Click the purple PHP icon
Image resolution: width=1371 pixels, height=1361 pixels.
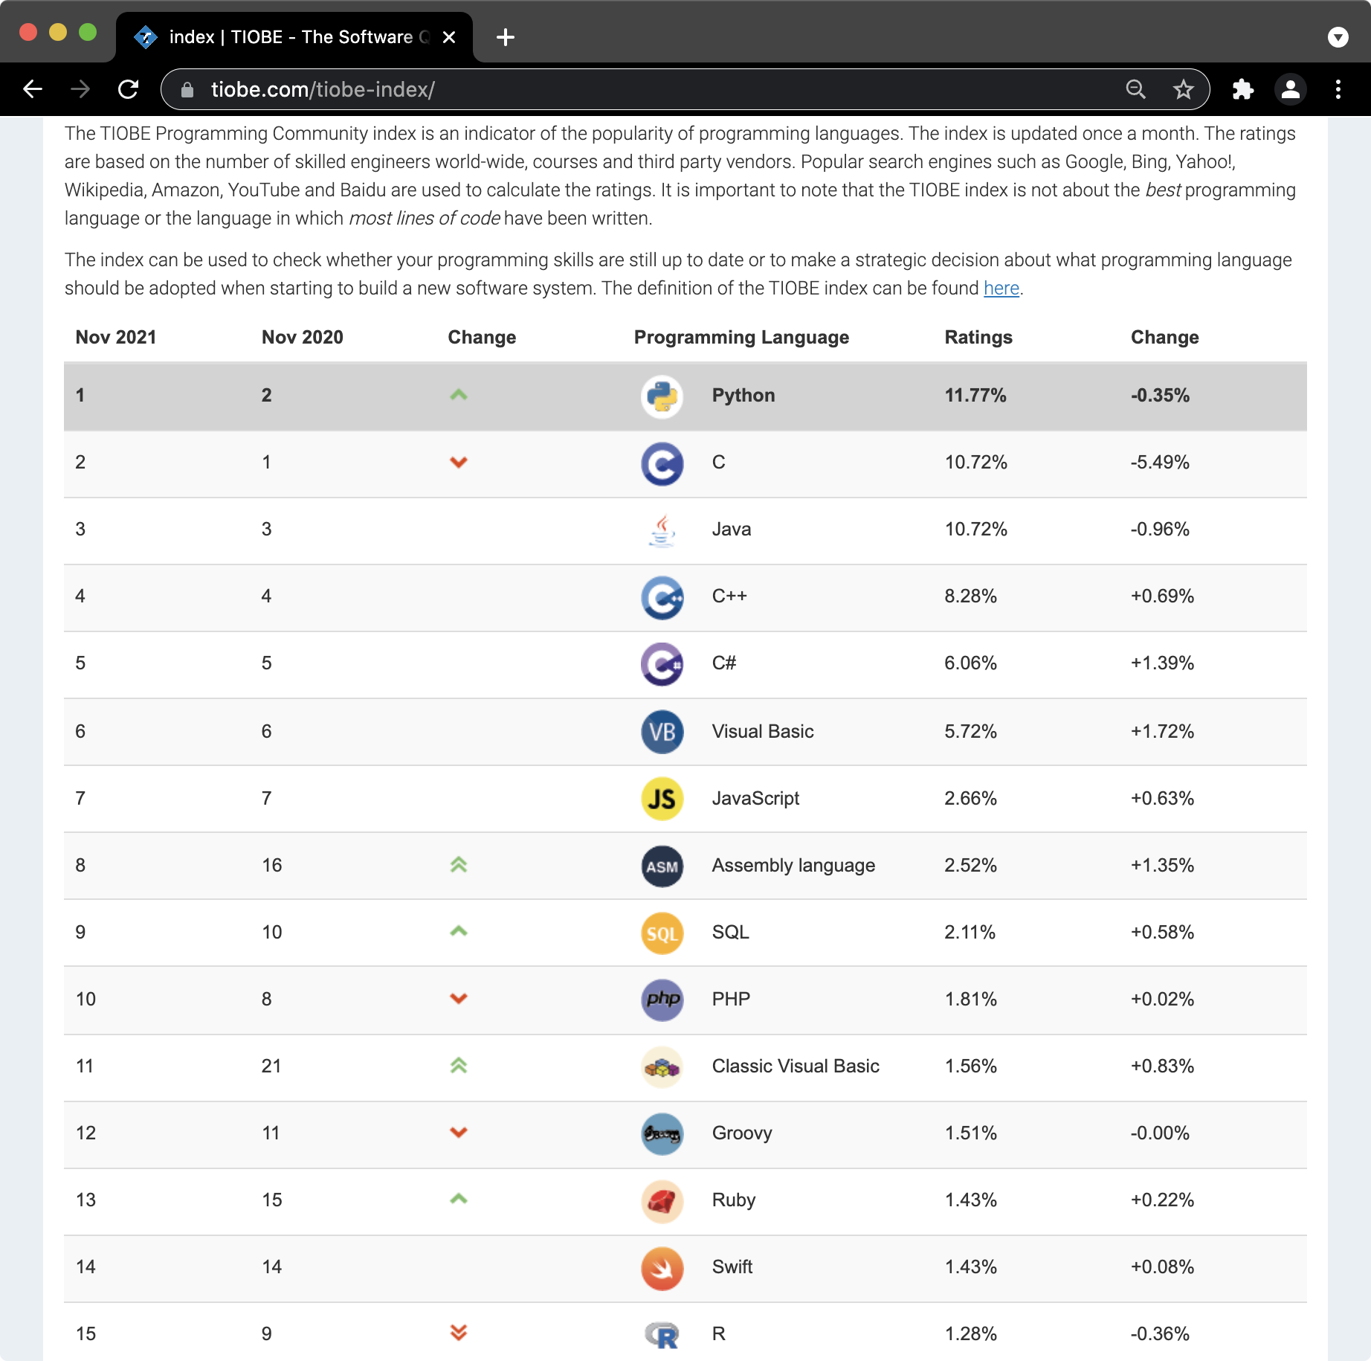pyautogui.click(x=662, y=1000)
